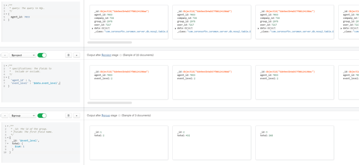Click 'user_id: 7217' in third top output document
This screenshot has width=359, height=165.
(268, 25)
